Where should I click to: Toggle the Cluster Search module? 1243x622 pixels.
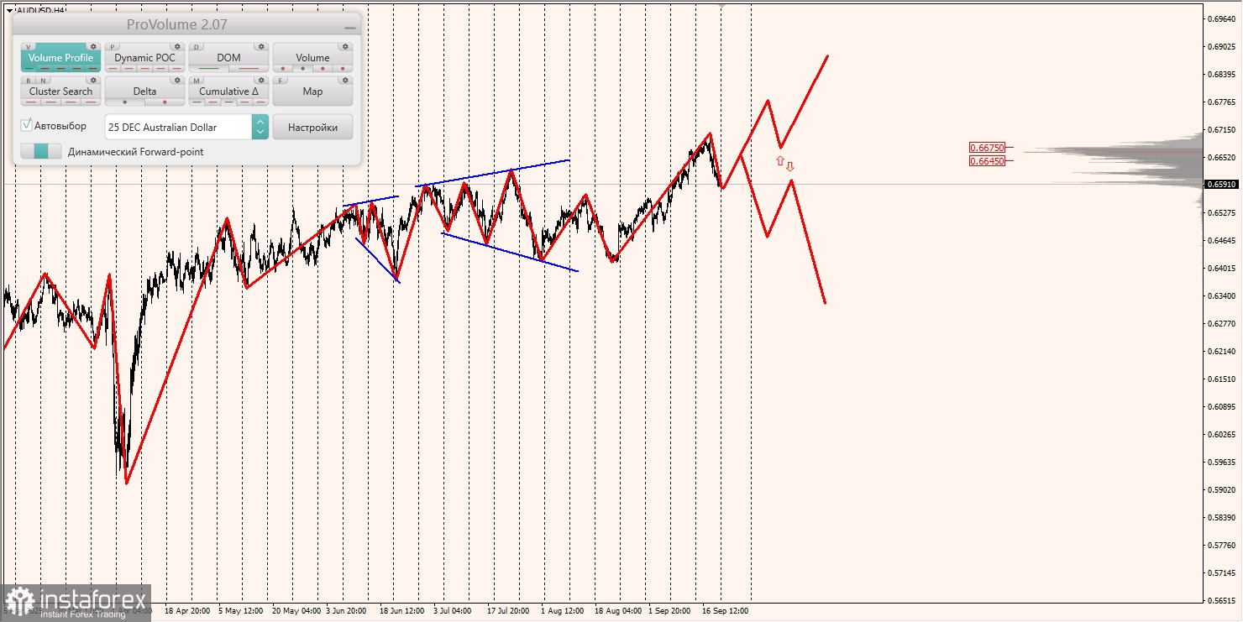click(60, 91)
